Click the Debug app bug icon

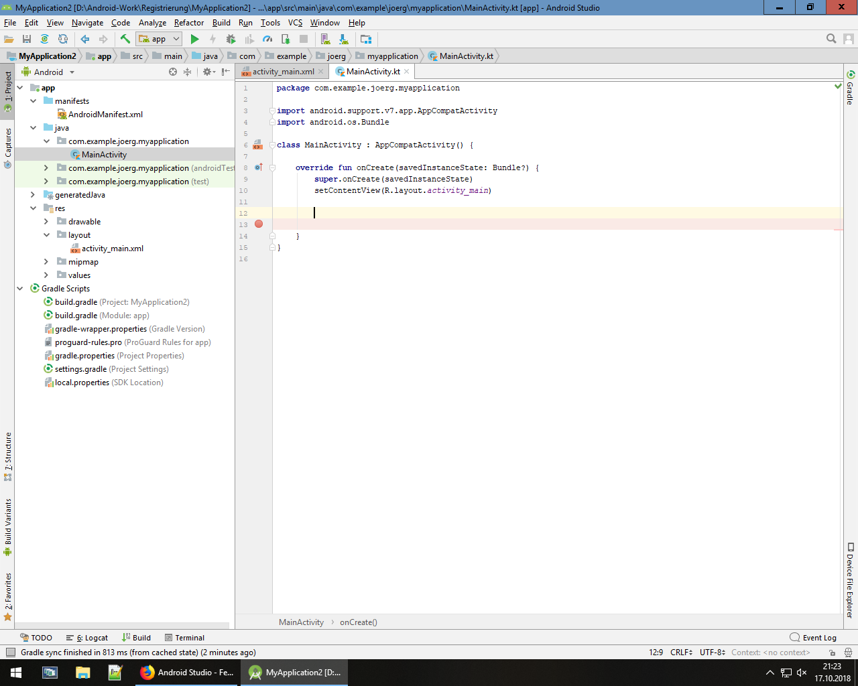tap(231, 40)
